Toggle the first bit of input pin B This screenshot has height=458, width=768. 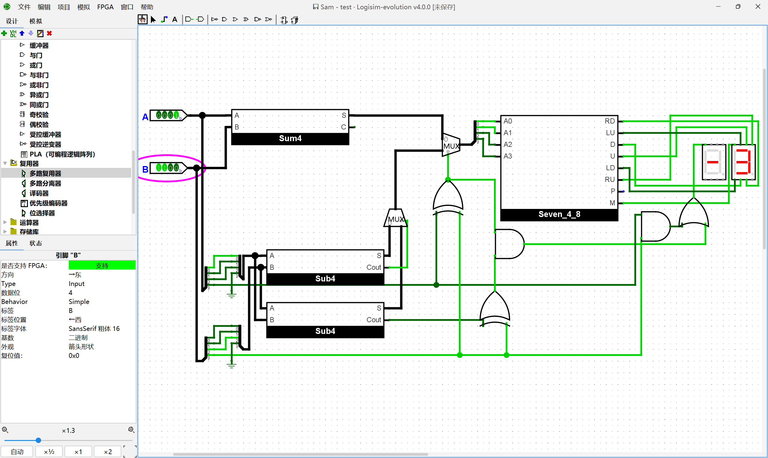(x=159, y=168)
